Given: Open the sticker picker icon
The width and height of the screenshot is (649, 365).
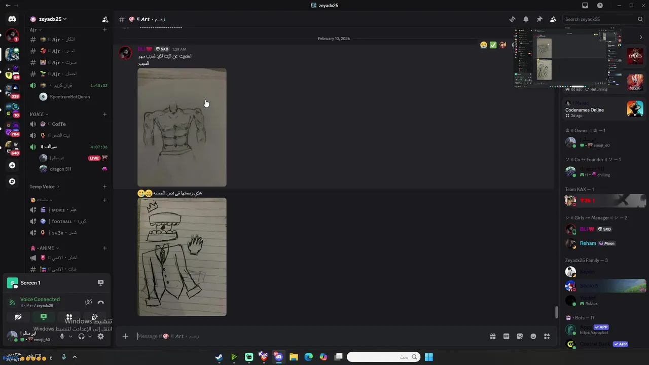Looking at the screenshot, I should tap(520, 336).
